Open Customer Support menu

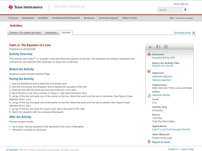coord(109,18)
